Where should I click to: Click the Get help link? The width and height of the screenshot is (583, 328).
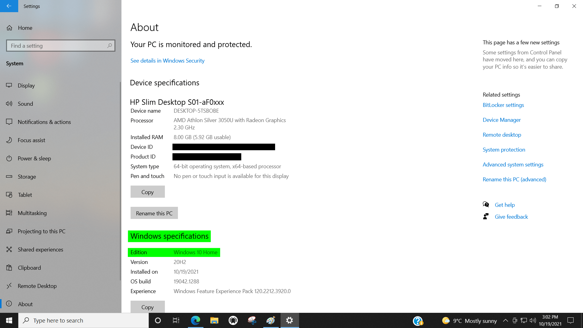coord(505,205)
